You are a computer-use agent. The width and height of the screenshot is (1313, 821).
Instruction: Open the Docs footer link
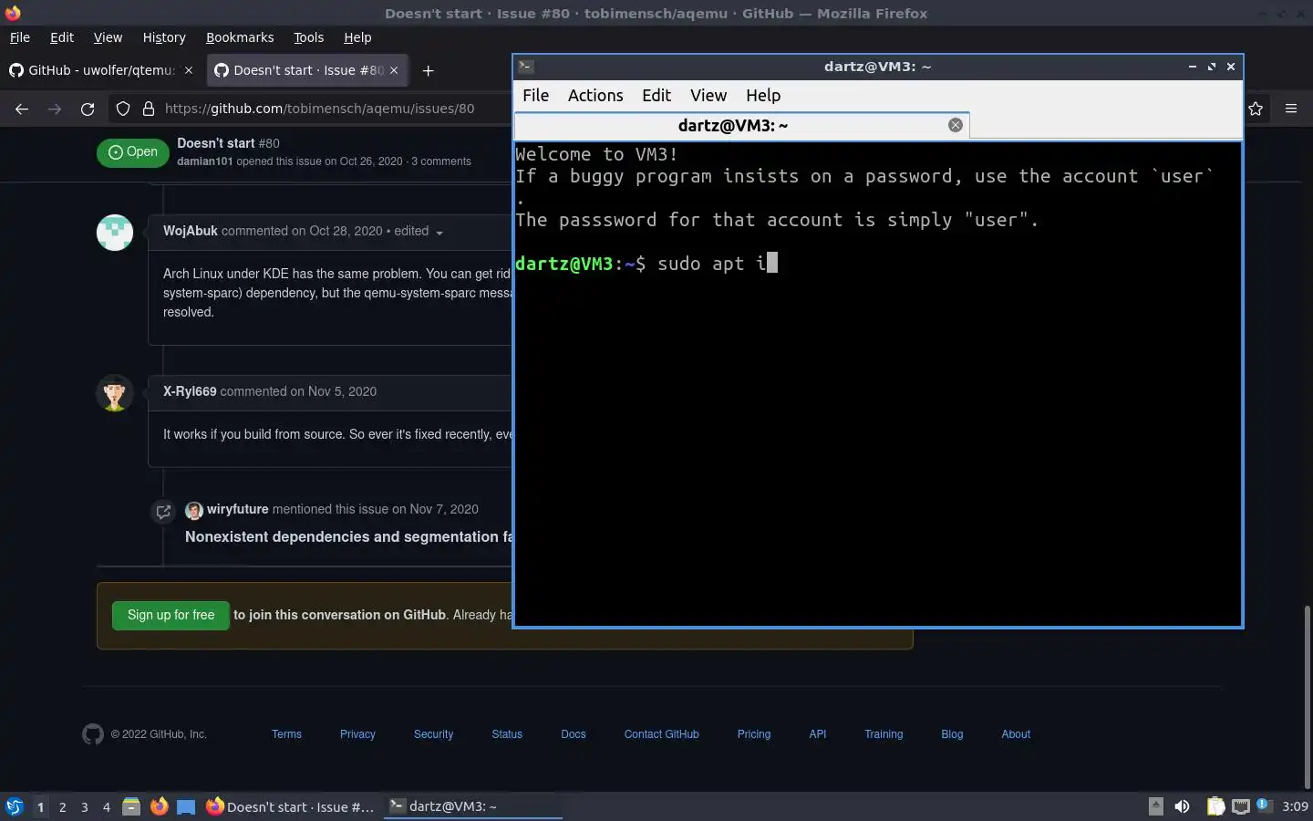574,734
